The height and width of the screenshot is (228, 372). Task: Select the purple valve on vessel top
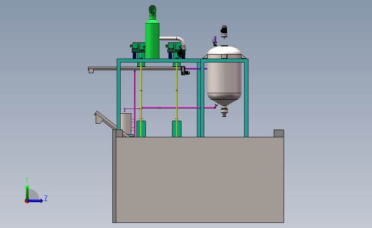pos(215,41)
